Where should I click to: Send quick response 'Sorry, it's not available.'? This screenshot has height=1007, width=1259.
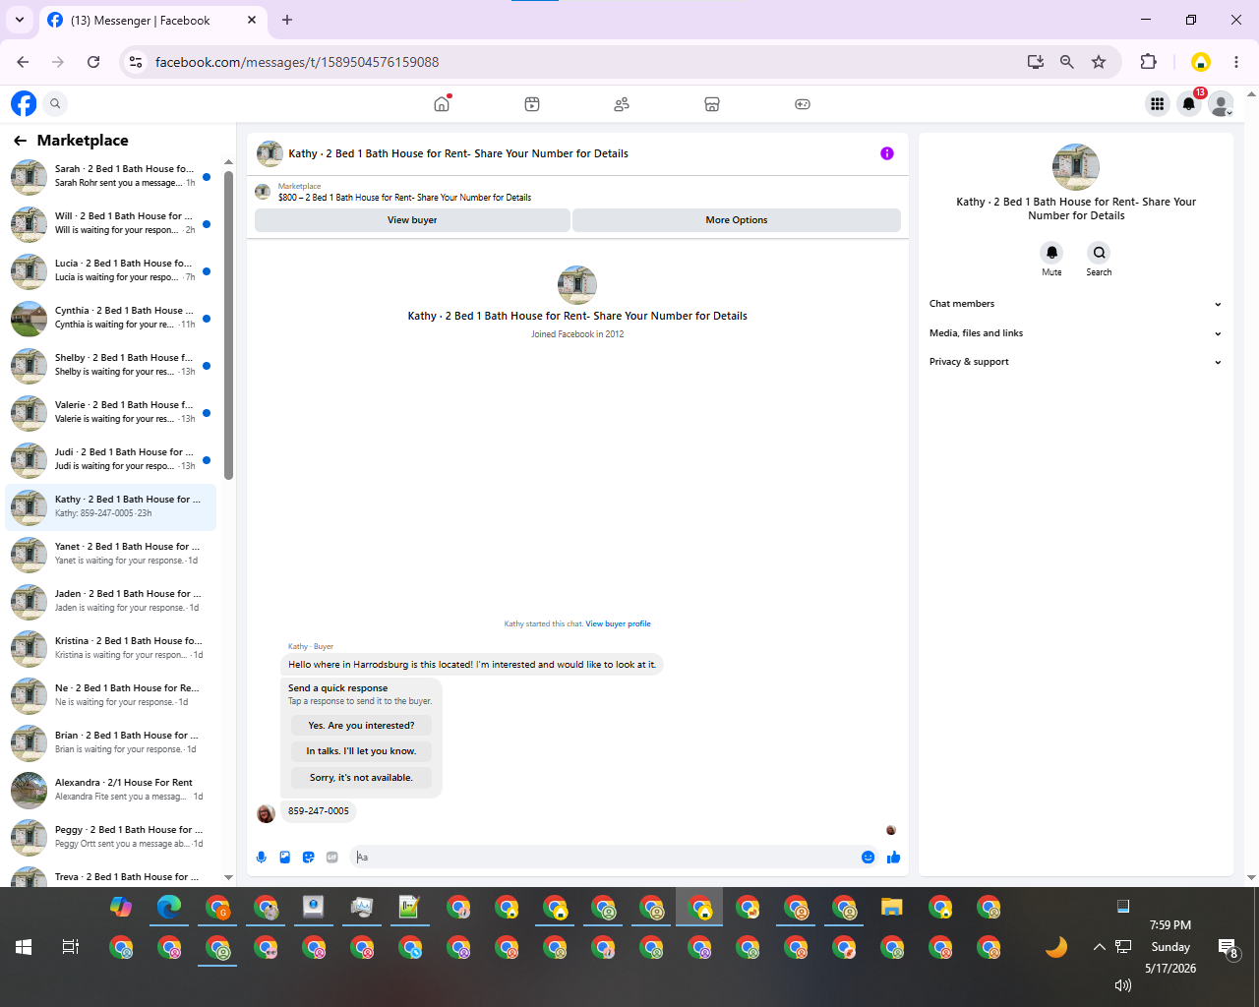click(x=361, y=778)
